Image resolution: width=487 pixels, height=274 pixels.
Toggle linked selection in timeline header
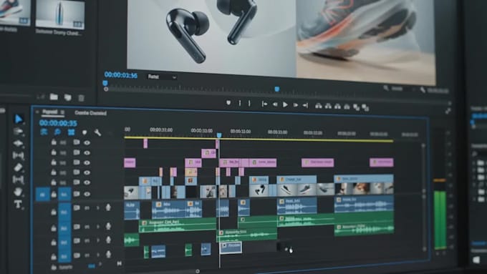click(72, 132)
